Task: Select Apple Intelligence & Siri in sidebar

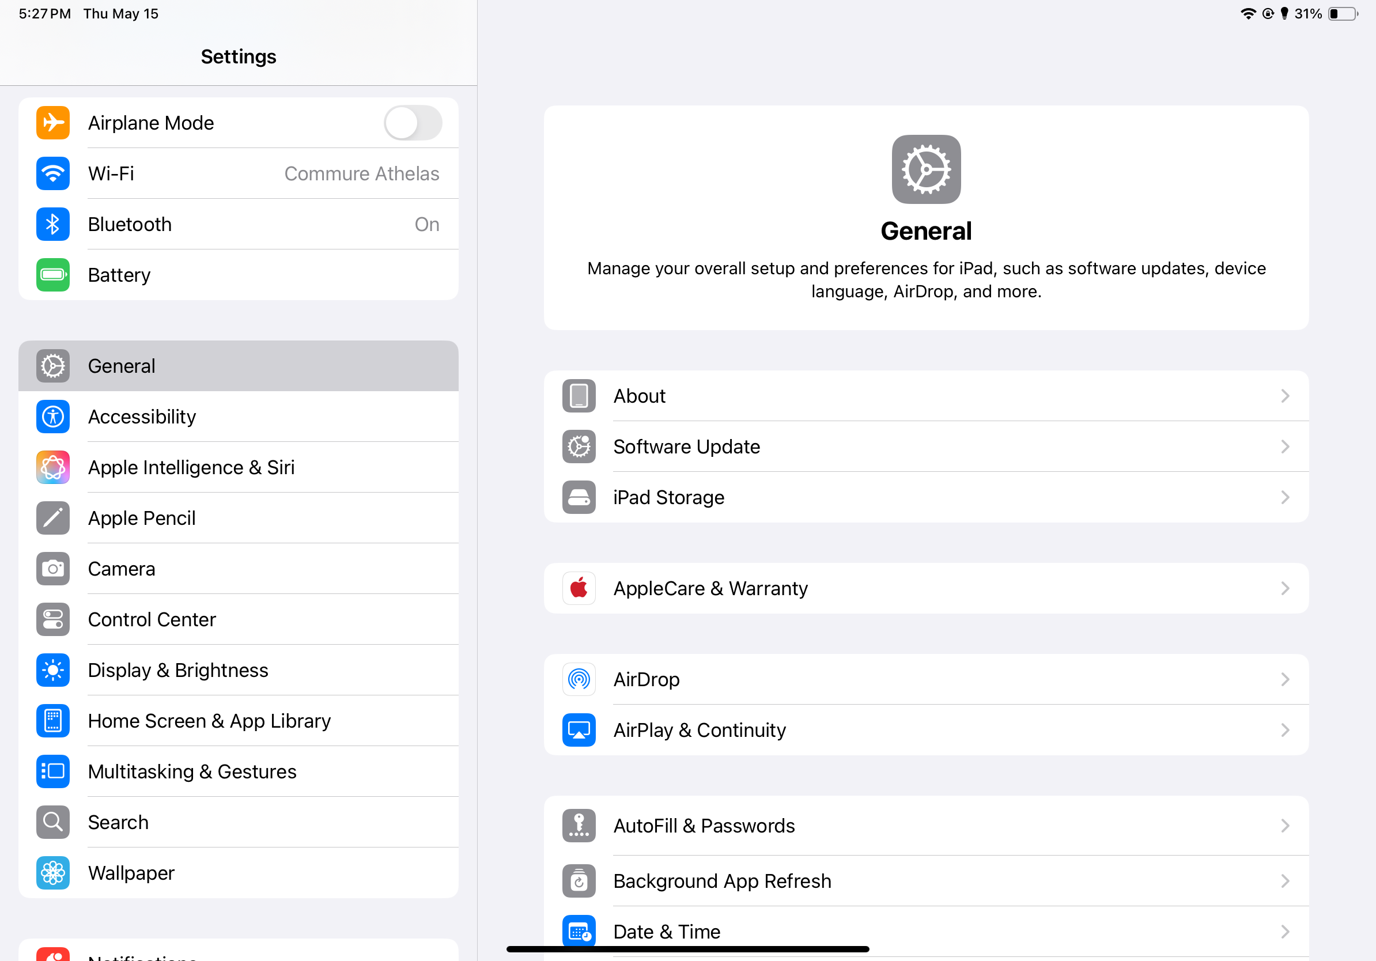Action: 239,467
